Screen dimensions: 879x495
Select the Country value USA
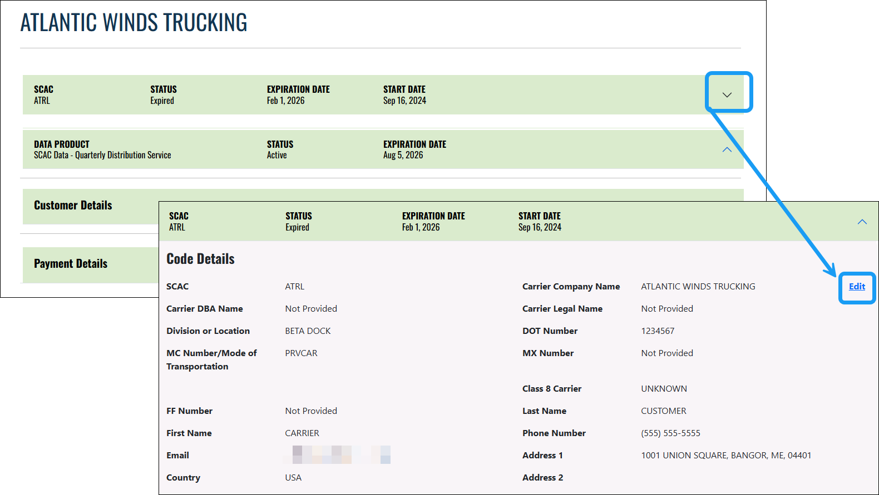[x=293, y=478]
